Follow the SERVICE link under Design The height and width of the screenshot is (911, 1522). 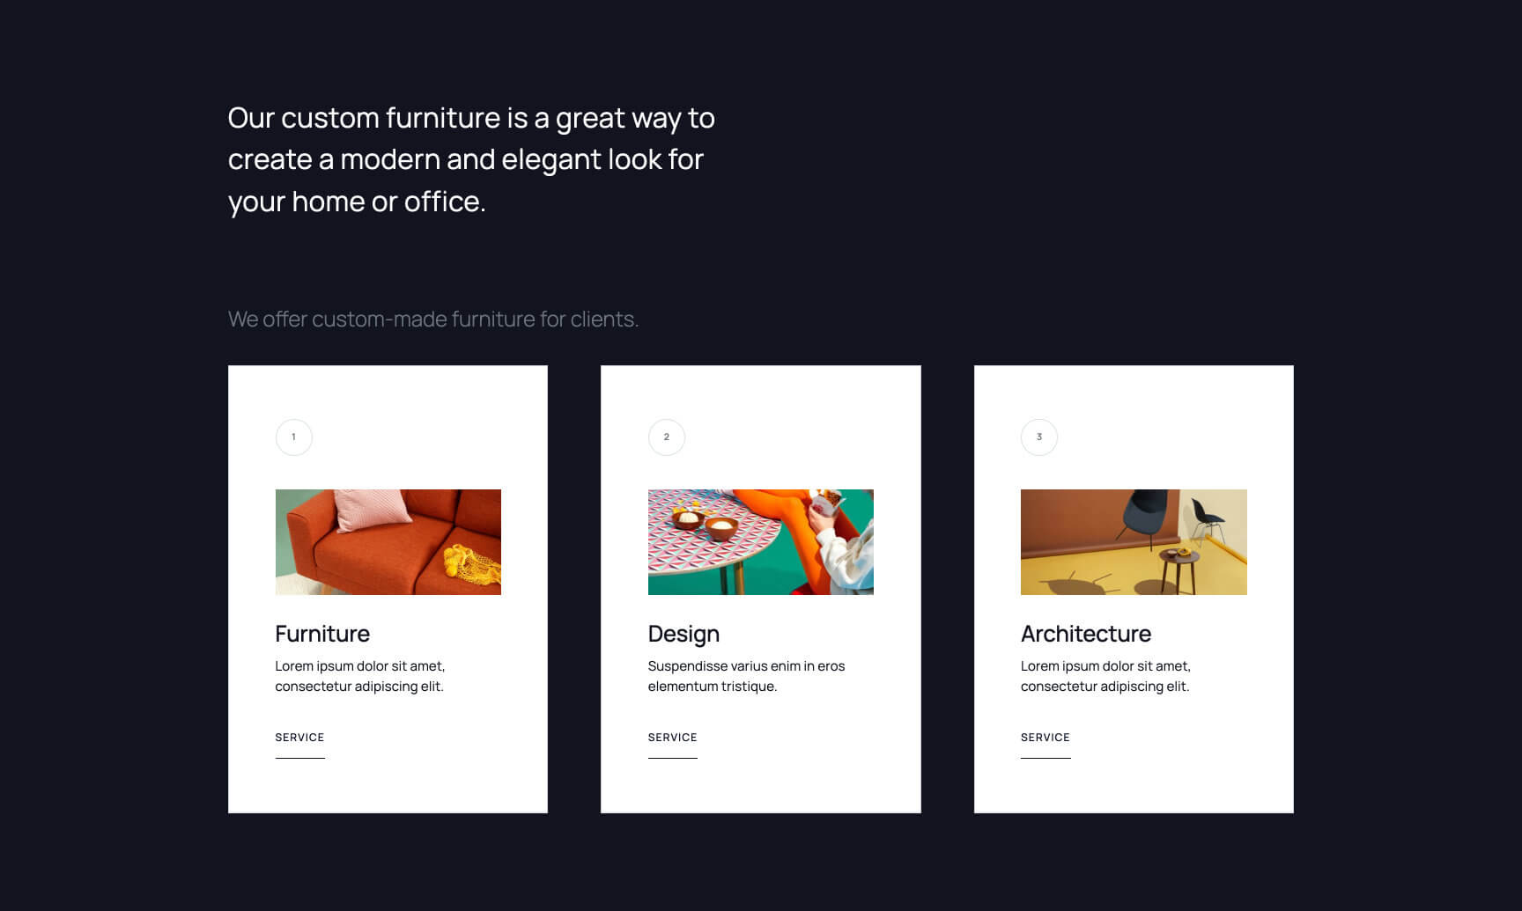pyautogui.click(x=673, y=738)
